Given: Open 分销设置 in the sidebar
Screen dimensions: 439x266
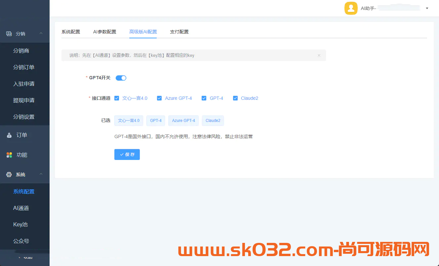Looking at the screenshot, I should (x=25, y=117).
